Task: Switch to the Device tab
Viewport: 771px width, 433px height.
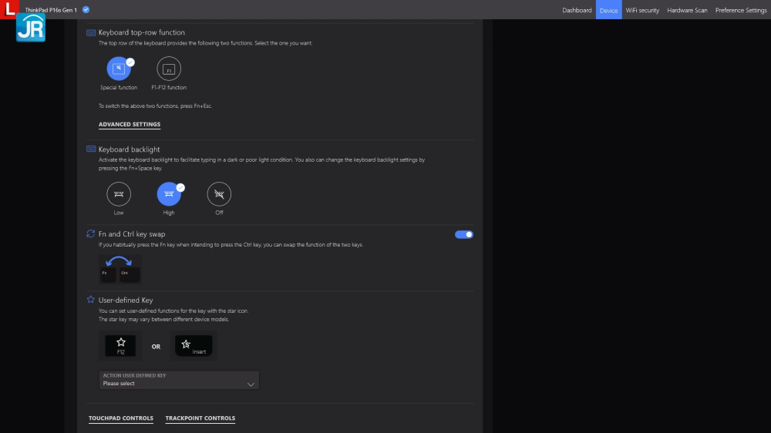Action: tap(609, 10)
